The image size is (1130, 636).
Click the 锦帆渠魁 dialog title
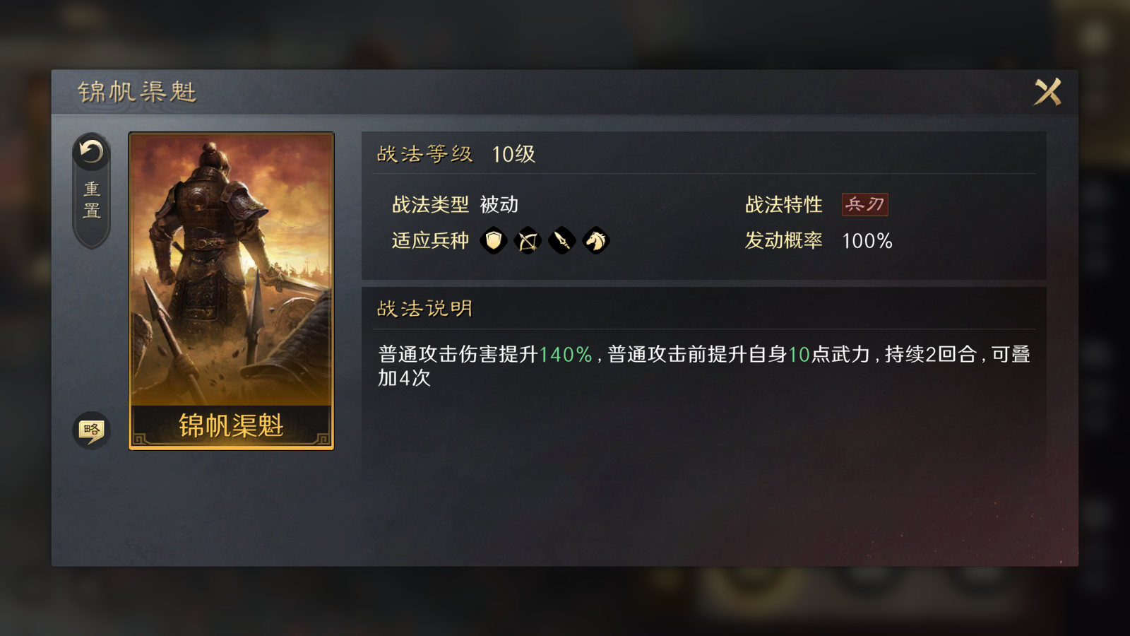(137, 92)
